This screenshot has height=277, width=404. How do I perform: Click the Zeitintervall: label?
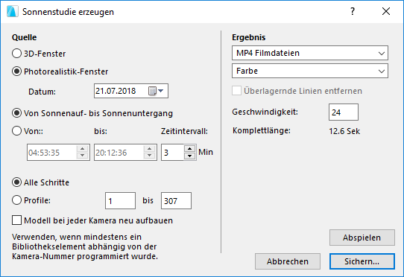coord(184,131)
